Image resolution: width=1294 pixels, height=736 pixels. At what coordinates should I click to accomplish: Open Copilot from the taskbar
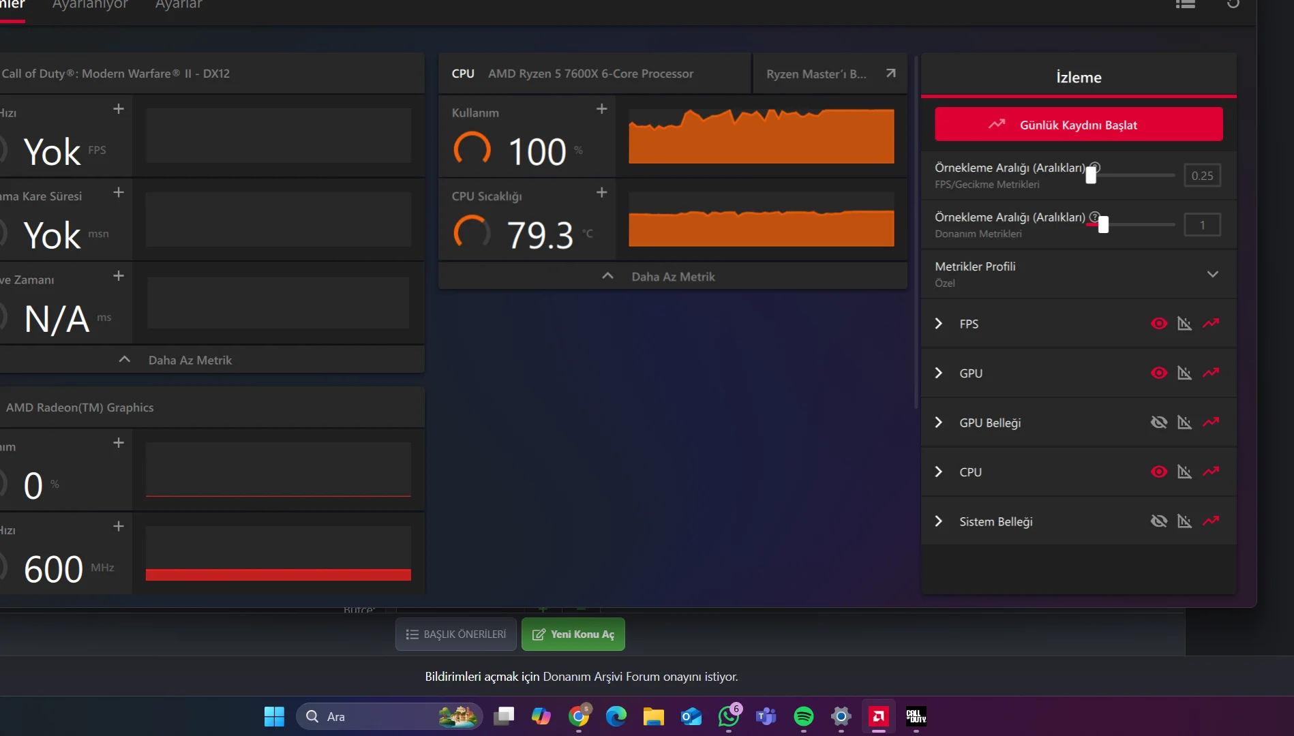pos(541,716)
